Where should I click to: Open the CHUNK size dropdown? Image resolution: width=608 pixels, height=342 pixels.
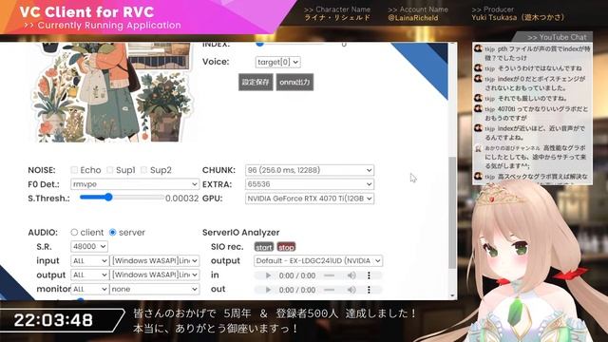point(310,170)
